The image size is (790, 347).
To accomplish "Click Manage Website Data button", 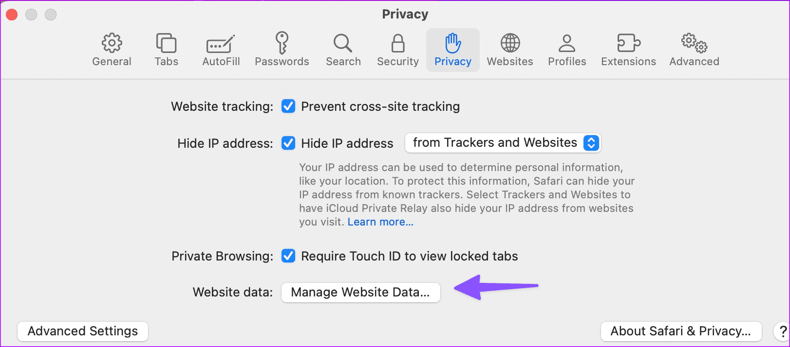I will [x=360, y=292].
